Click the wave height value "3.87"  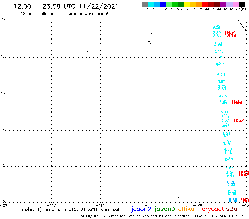(225, 120)
